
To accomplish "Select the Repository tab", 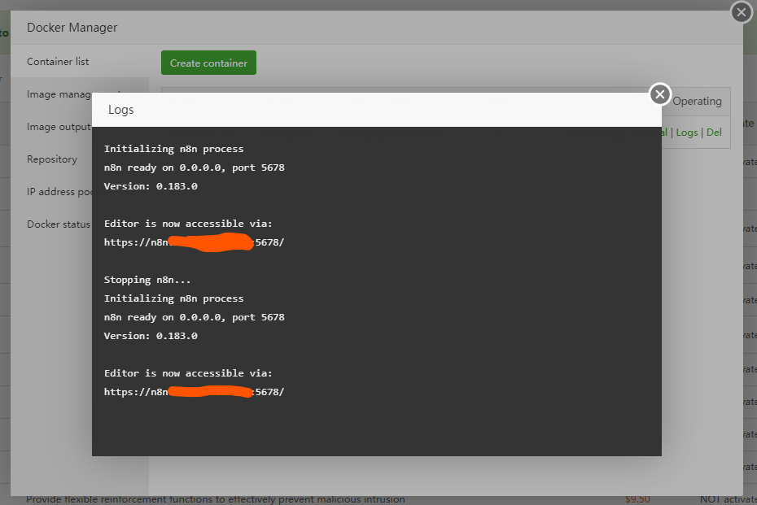I will [52, 159].
